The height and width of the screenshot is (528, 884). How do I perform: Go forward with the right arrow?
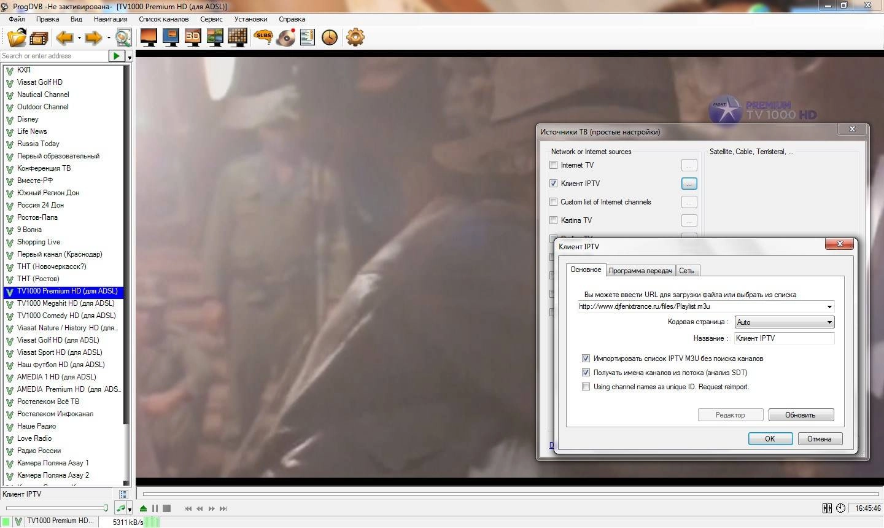click(x=93, y=38)
